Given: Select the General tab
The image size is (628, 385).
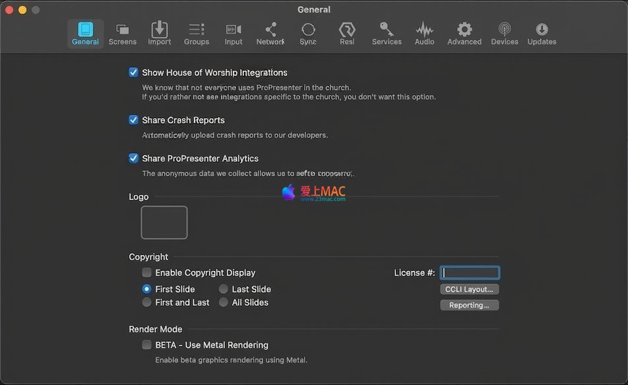Looking at the screenshot, I should tap(86, 34).
